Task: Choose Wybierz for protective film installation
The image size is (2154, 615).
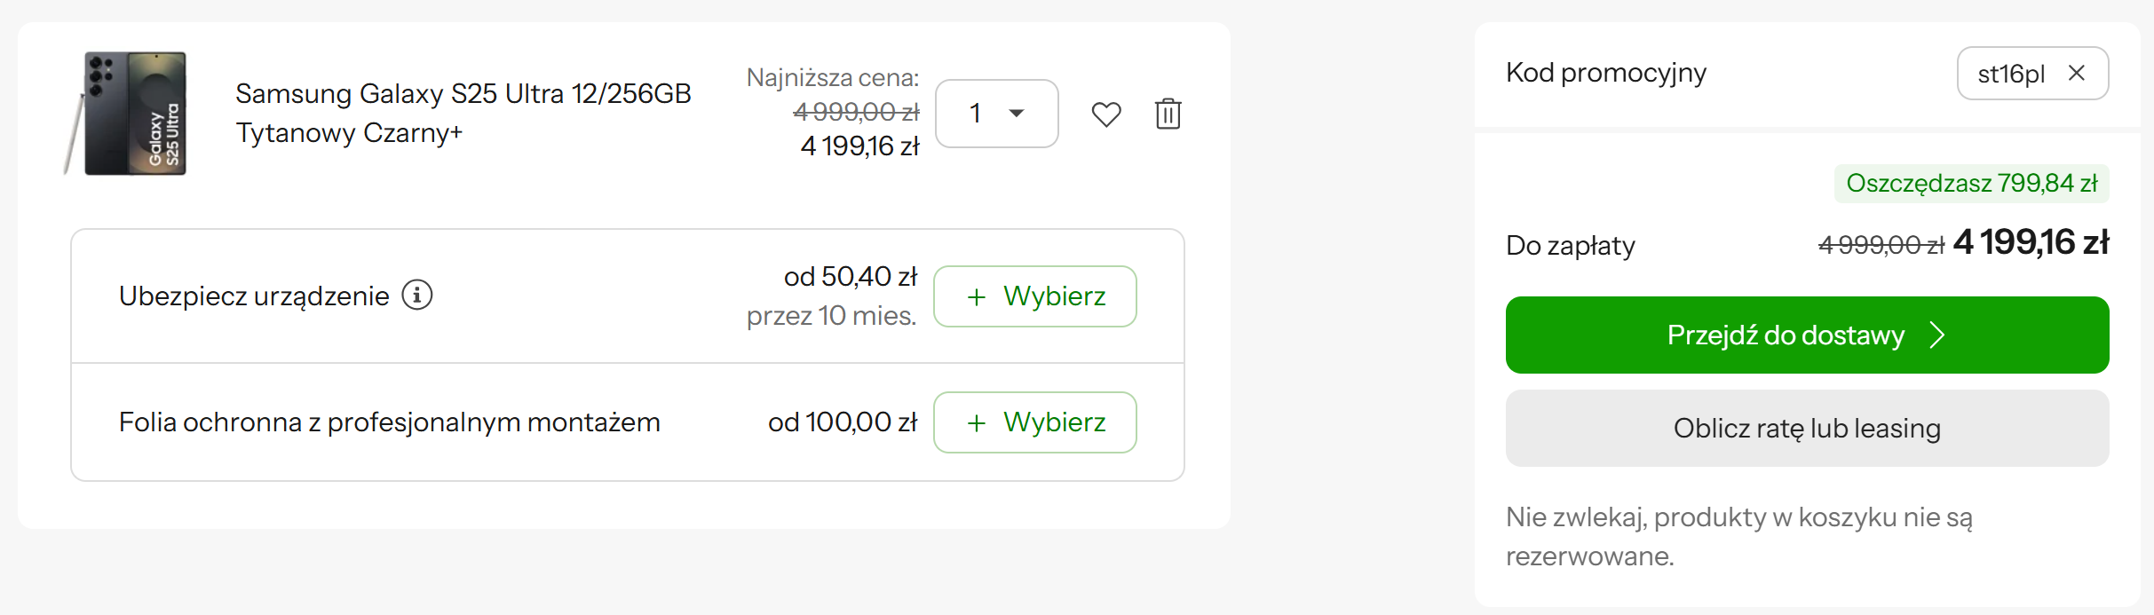Action: pos(1034,422)
